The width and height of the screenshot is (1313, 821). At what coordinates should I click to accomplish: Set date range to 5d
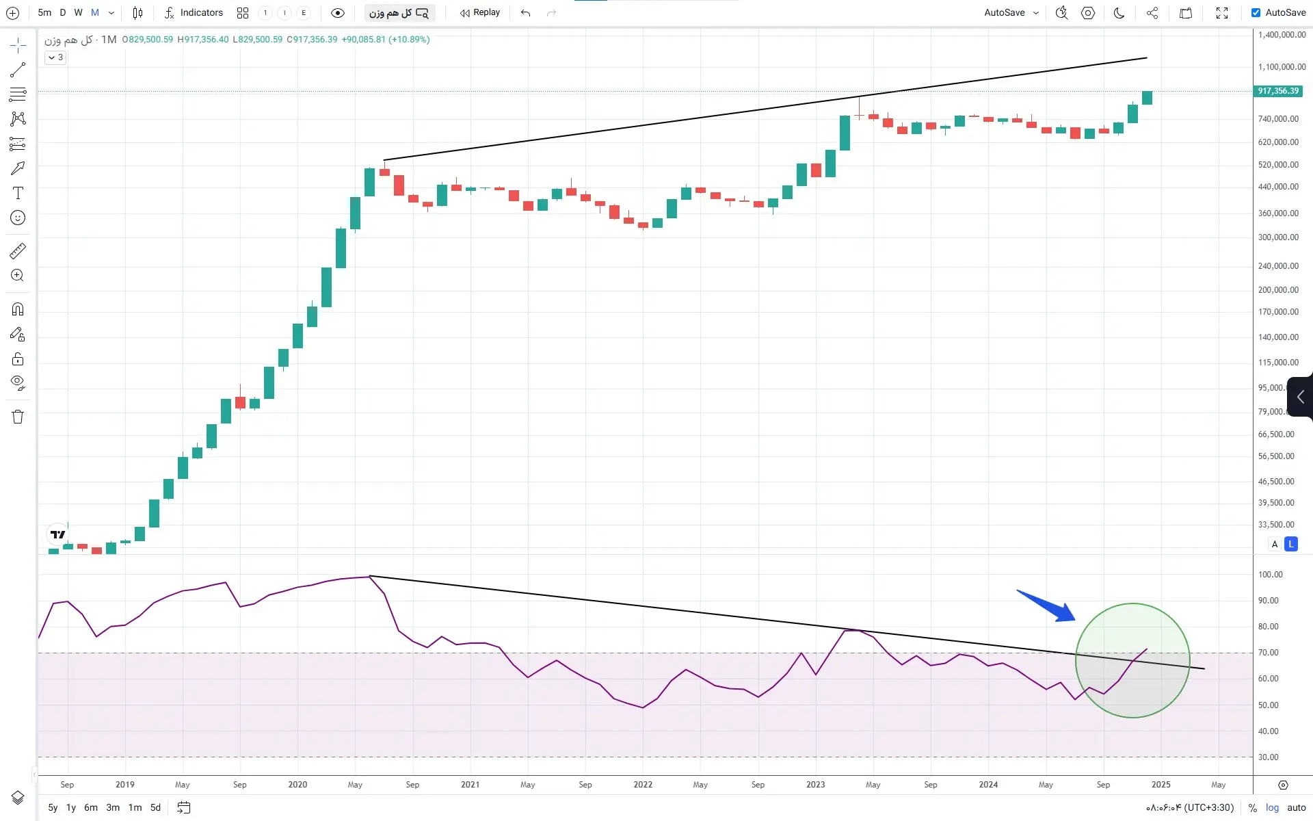point(155,807)
